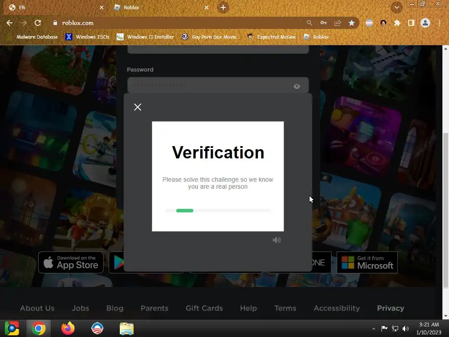The height and width of the screenshot is (337, 449).
Task: Open the About Us footer link
Action: [37, 308]
